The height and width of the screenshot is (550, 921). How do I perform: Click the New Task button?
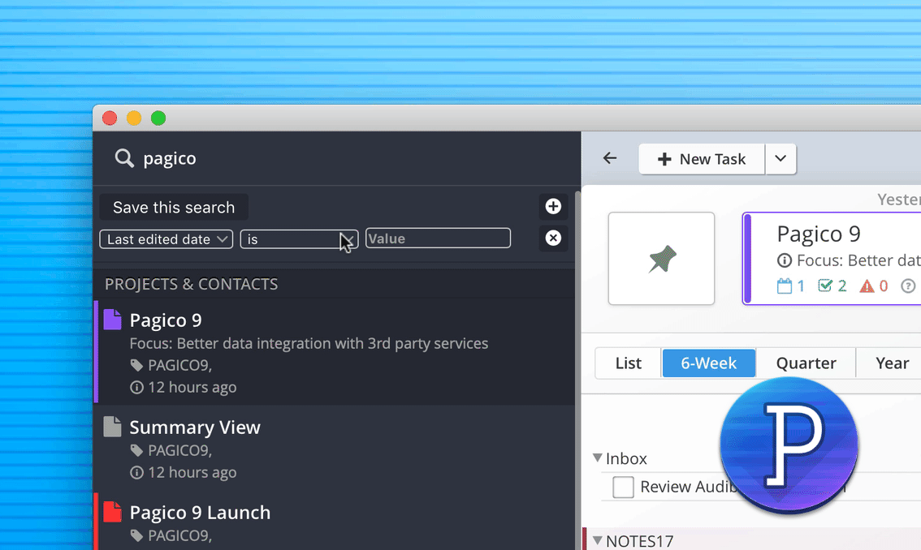tap(702, 159)
